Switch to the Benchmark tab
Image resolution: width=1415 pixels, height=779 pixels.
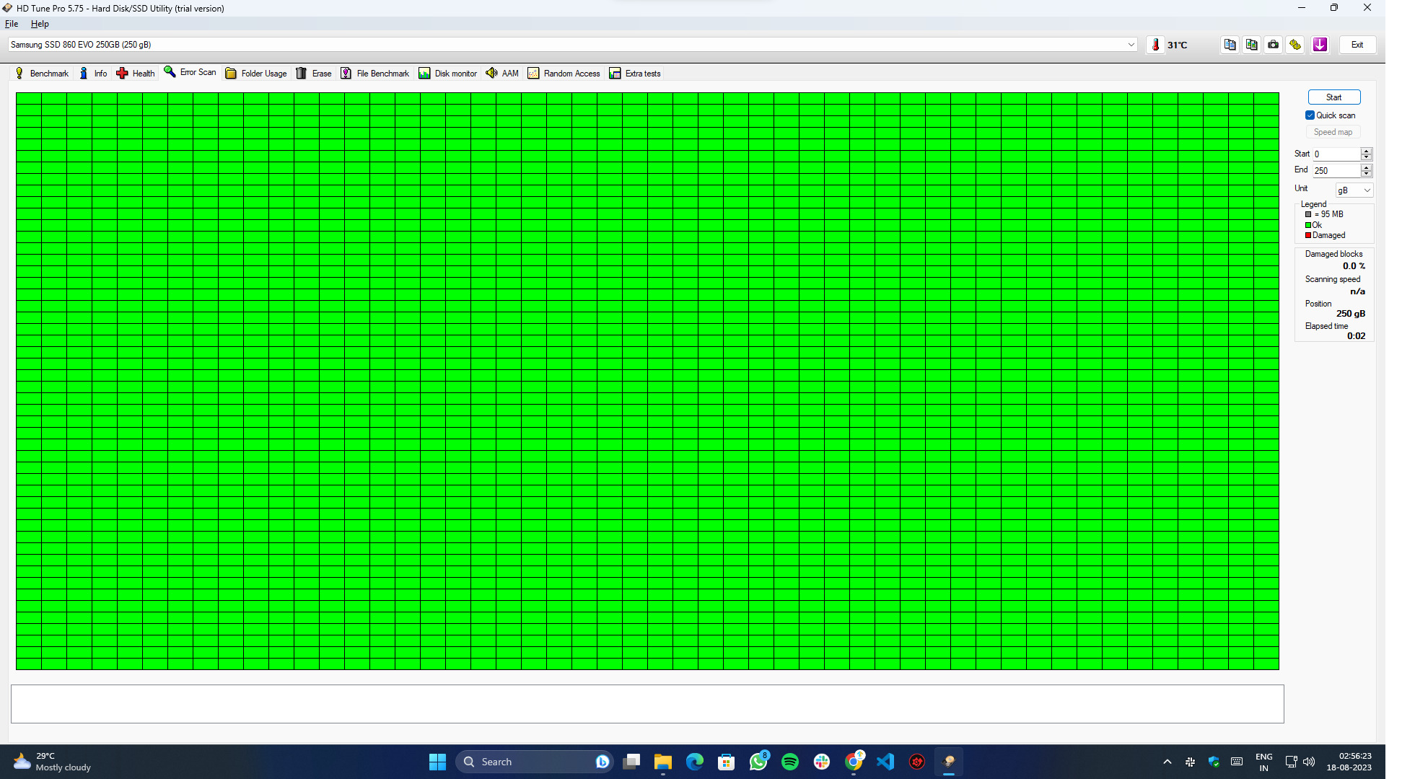tap(42, 74)
